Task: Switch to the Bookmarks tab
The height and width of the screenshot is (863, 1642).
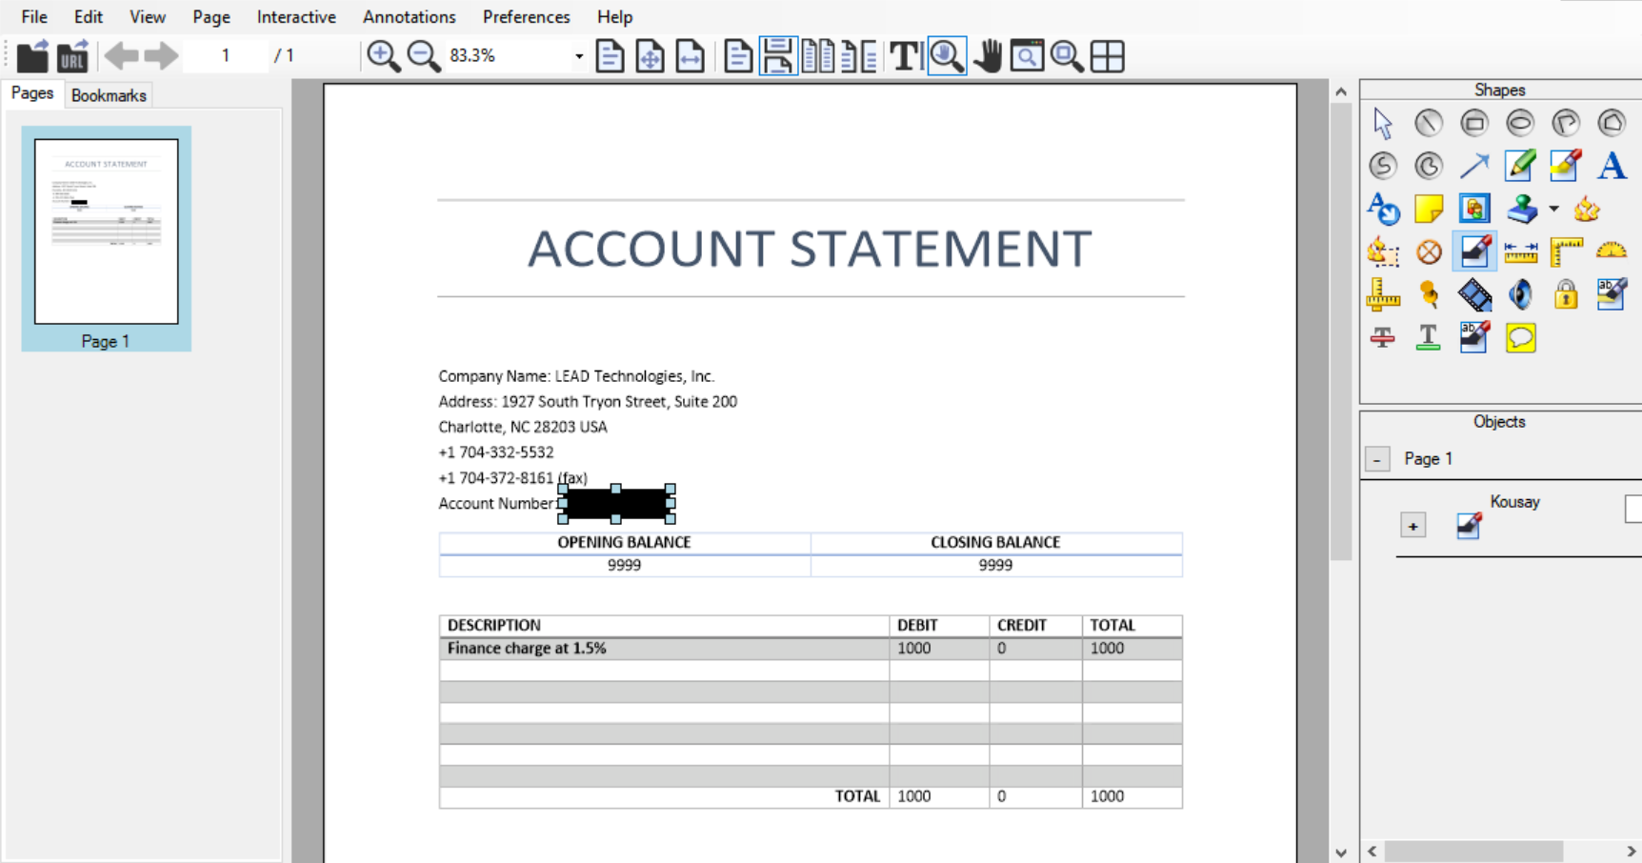Action: (x=108, y=94)
